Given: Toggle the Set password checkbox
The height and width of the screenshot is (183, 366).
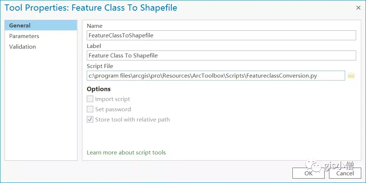Looking at the screenshot, I should click(90, 109).
